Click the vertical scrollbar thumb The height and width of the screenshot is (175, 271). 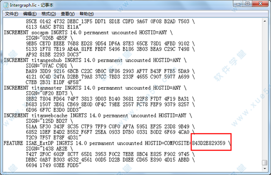point(265,162)
